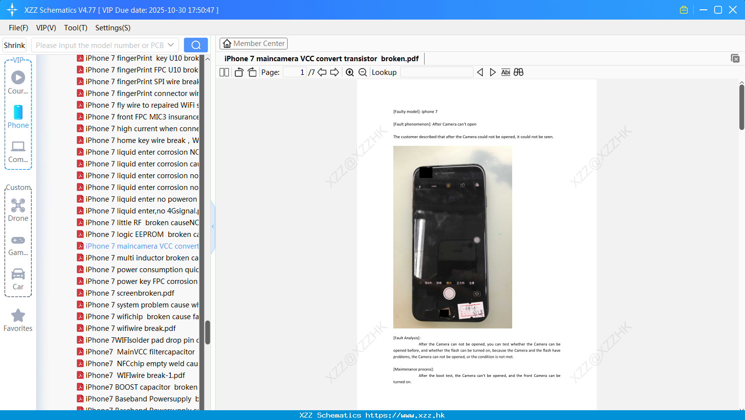The image size is (745, 420).
Task: Open iPhone 7 liquid enter,no 4Gsignal file
Action: coord(138,211)
